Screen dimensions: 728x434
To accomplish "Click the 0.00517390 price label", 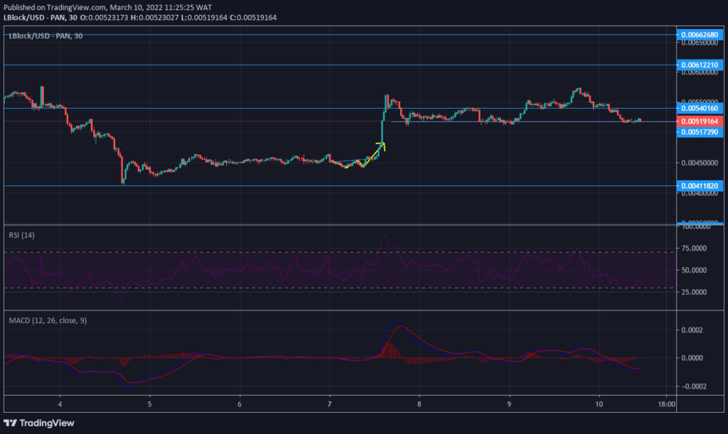I will pos(700,132).
